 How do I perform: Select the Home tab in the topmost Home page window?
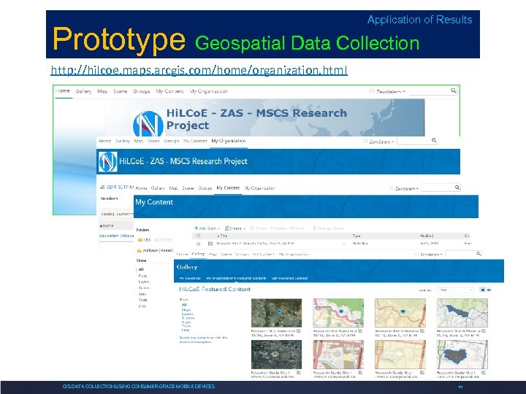(62, 90)
